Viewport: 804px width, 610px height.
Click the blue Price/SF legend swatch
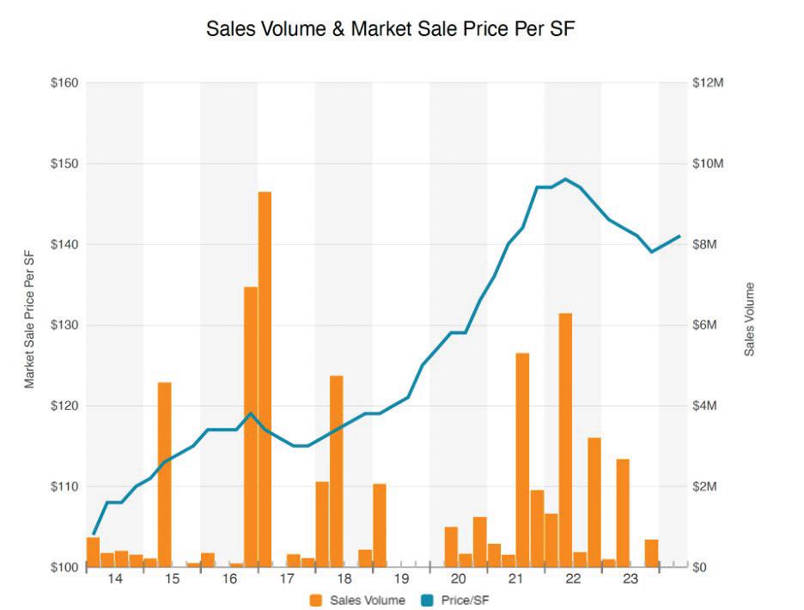[x=427, y=601]
